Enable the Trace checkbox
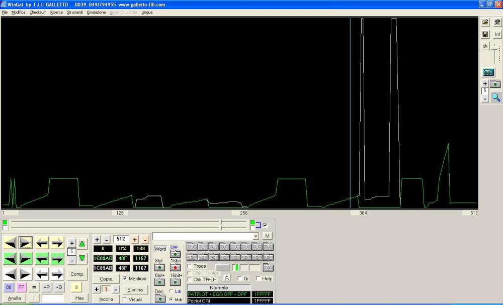 click(x=190, y=266)
